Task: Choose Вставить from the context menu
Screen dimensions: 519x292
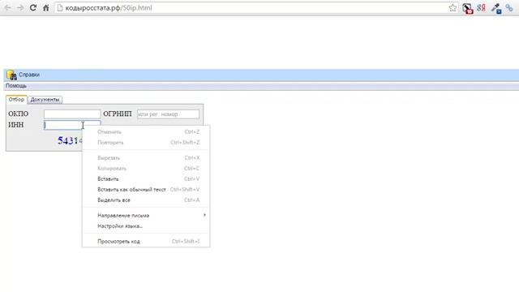Action: click(x=146, y=178)
